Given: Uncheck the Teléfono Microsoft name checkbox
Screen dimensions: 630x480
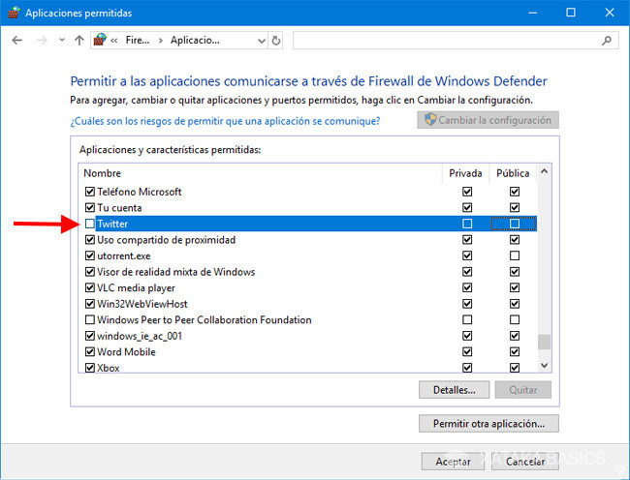Looking at the screenshot, I should click(x=90, y=192).
